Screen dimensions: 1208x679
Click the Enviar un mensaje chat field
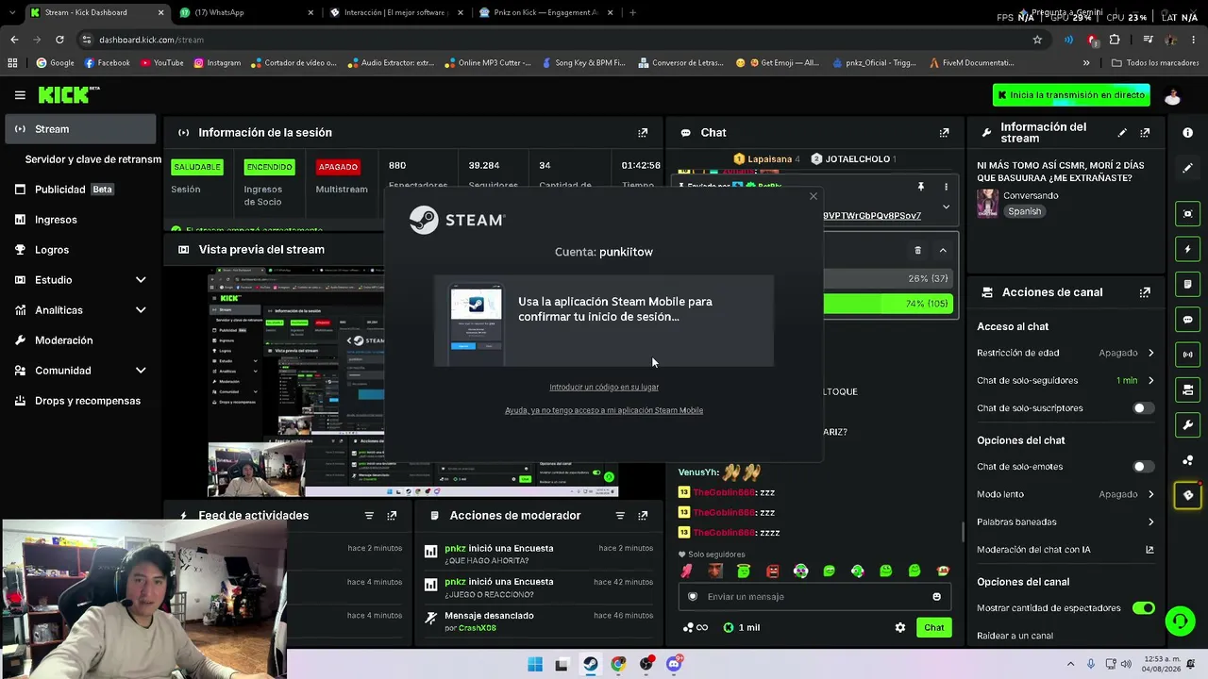814,596
